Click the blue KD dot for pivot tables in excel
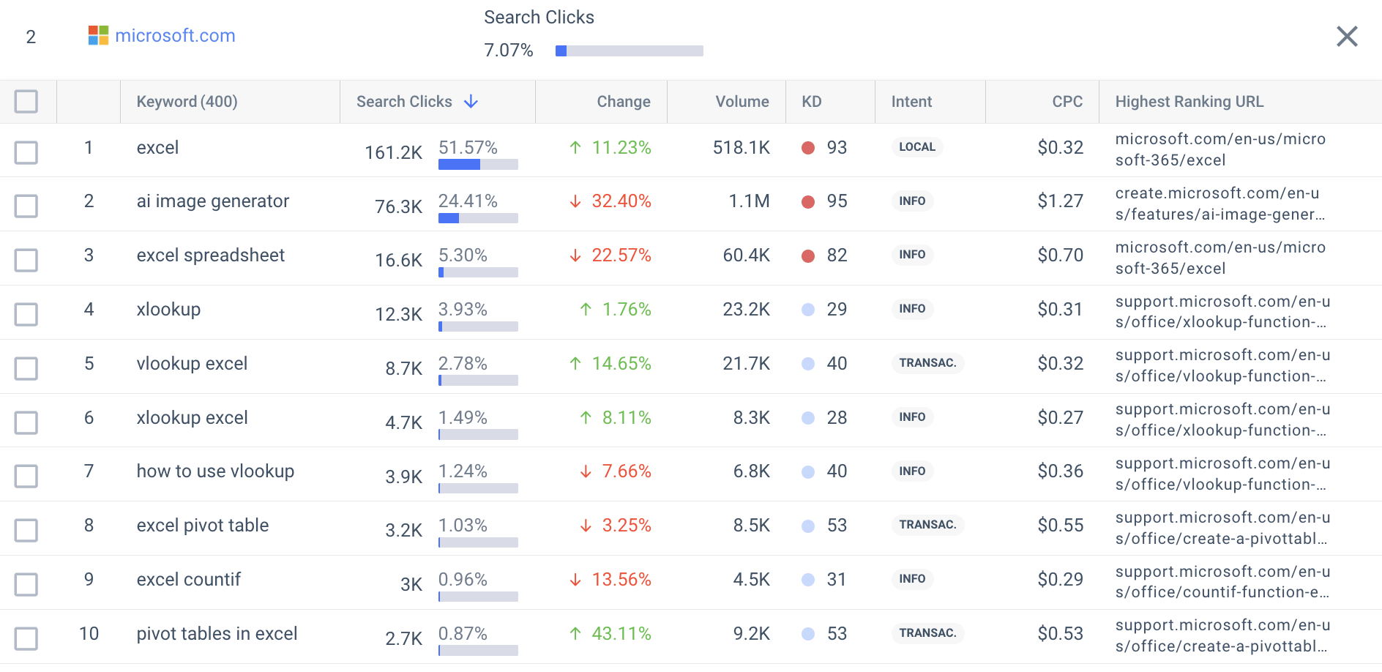The image size is (1382, 672). 808,634
